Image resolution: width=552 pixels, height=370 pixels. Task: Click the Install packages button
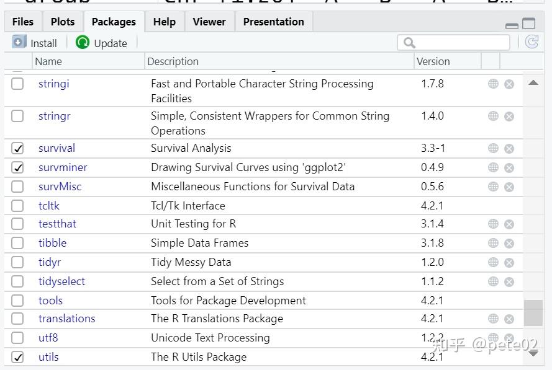pos(35,43)
